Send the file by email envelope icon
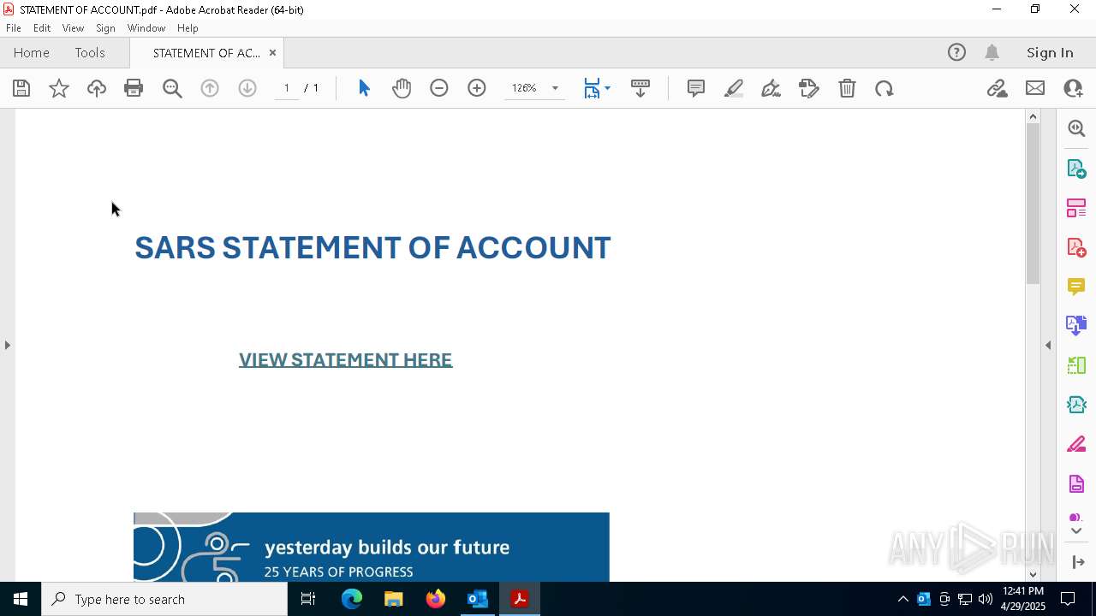The height and width of the screenshot is (616, 1096). point(1035,88)
